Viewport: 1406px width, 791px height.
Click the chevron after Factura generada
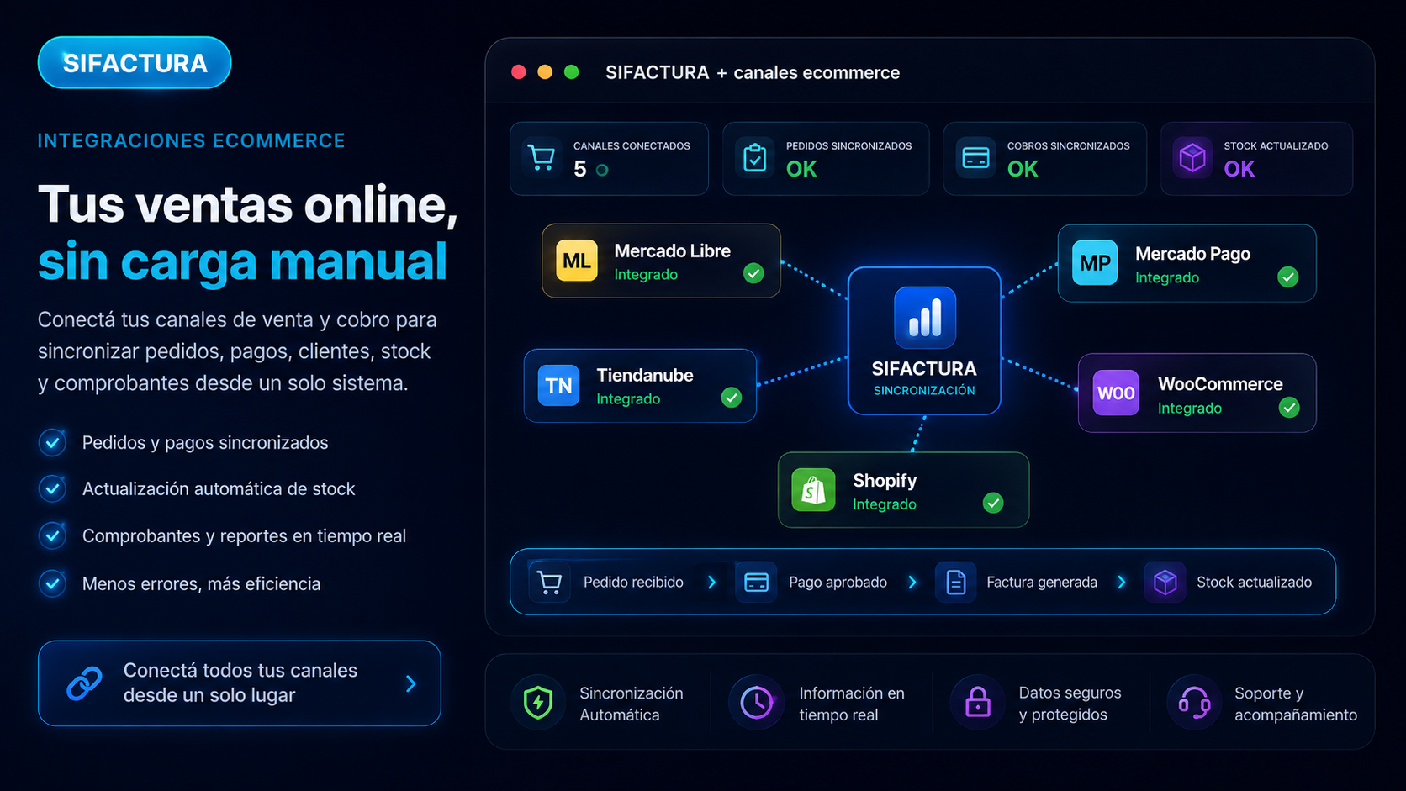[x=1121, y=582]
